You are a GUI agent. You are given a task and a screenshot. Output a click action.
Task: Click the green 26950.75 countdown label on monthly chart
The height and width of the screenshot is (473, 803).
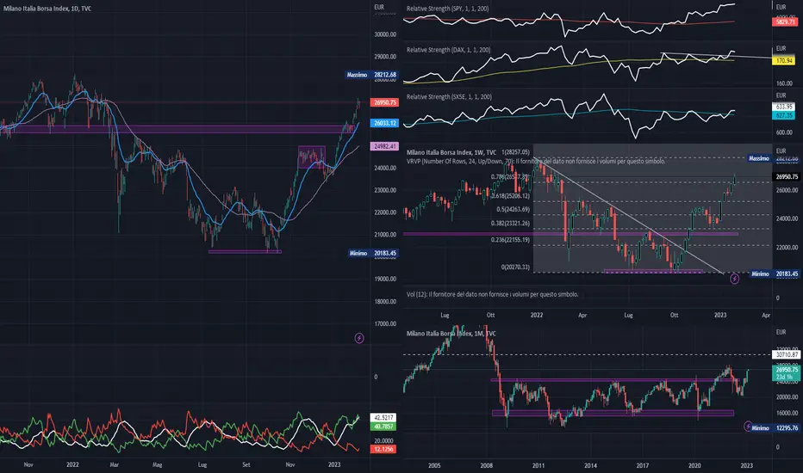point(786,372)
